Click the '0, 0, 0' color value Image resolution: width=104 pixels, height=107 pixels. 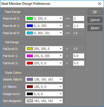(x=38, y=94)
